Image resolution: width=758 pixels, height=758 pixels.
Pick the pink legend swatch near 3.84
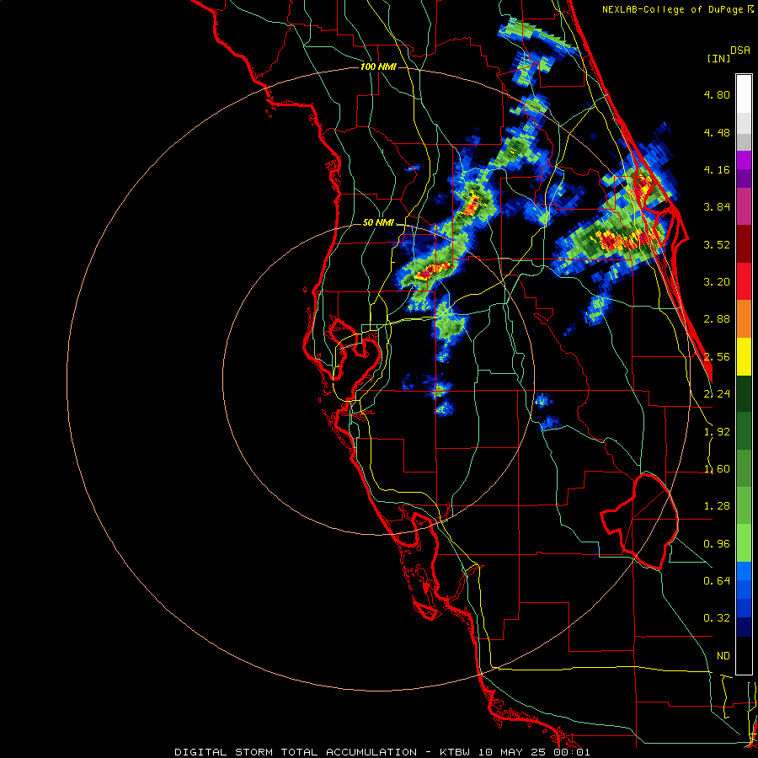tap(744, 206)
